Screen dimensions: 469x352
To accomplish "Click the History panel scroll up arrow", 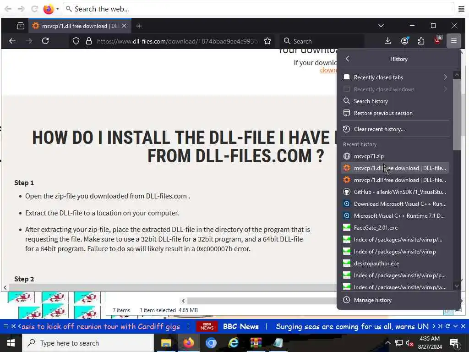I will coord(457,75).
